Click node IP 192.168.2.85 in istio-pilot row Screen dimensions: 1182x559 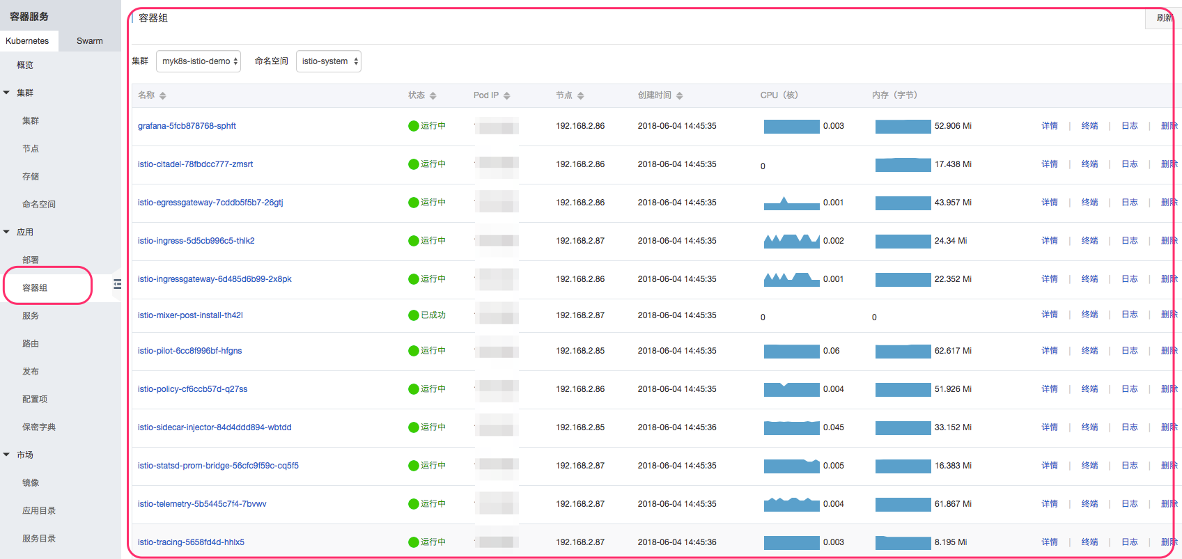pyautogui.click(x=580, y=351)
